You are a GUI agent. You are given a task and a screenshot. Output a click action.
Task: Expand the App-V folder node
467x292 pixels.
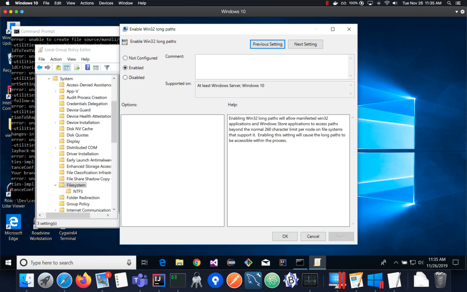point(56,91)
